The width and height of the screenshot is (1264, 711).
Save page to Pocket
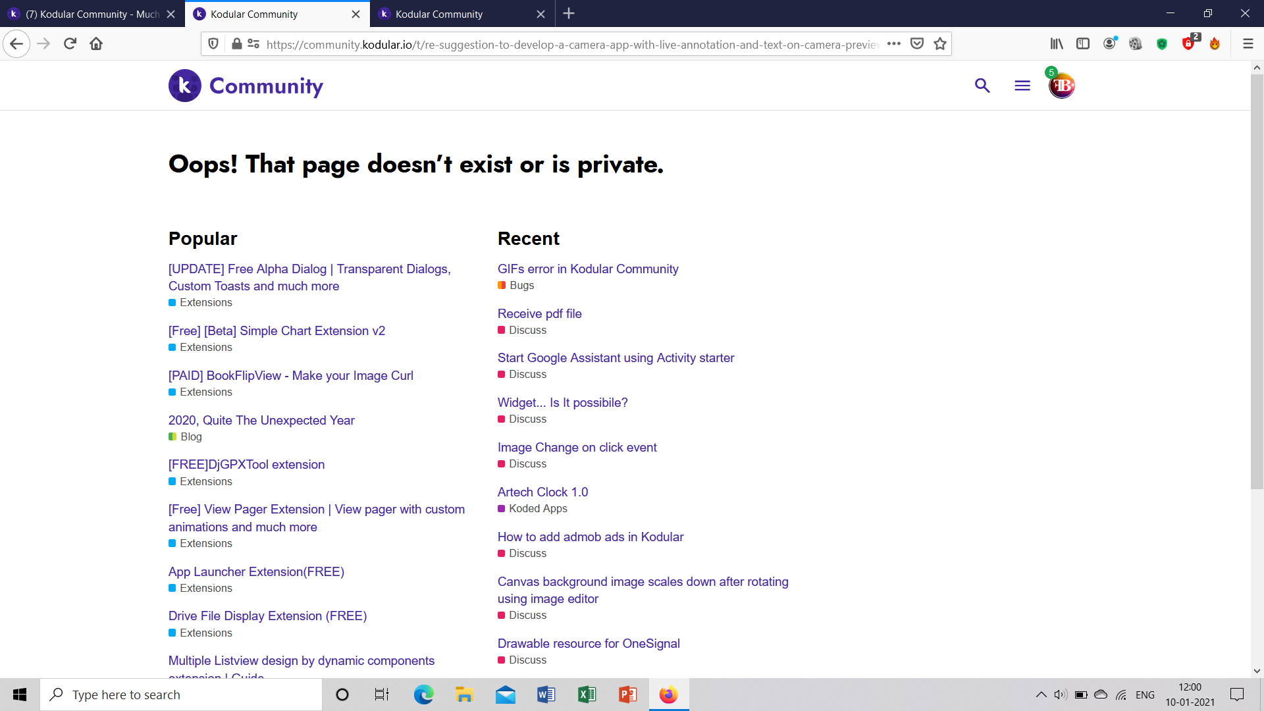click(x=917, y=44)
